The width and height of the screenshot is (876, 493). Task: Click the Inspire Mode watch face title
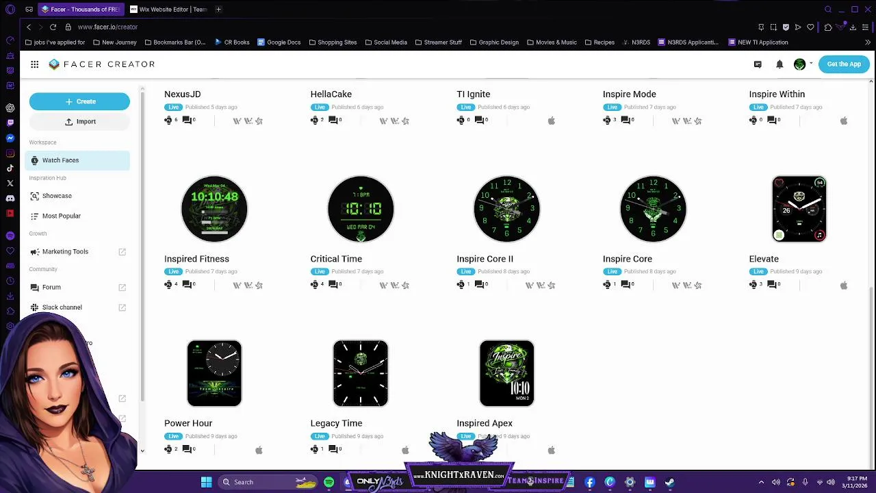coord(629,94)
